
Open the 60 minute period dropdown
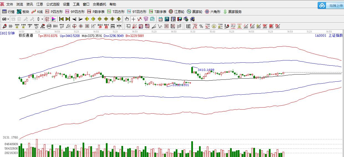[x=6, y=19]
